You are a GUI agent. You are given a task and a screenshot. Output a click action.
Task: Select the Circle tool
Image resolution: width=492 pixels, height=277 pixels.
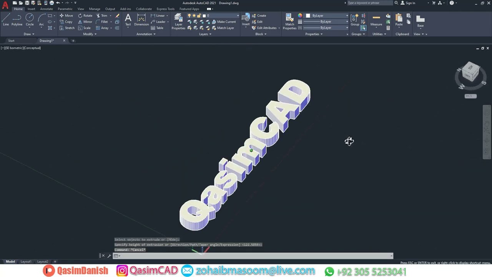pos(30,20)
